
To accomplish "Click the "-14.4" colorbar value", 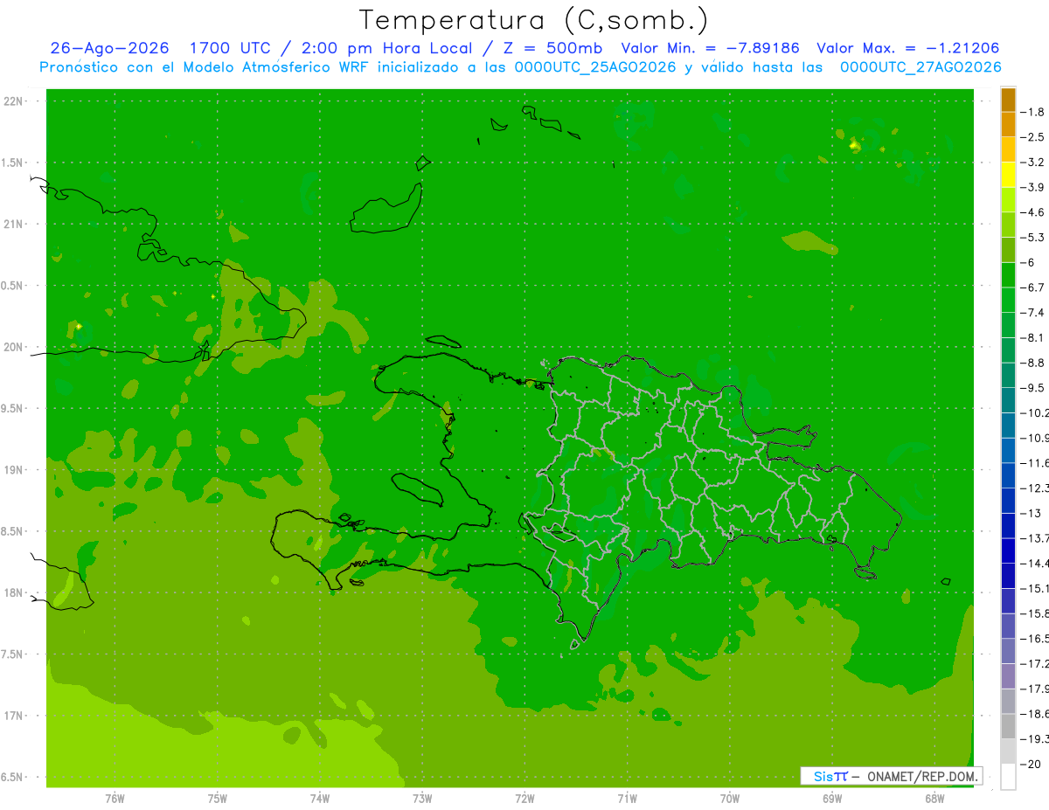I will 1034,564.
